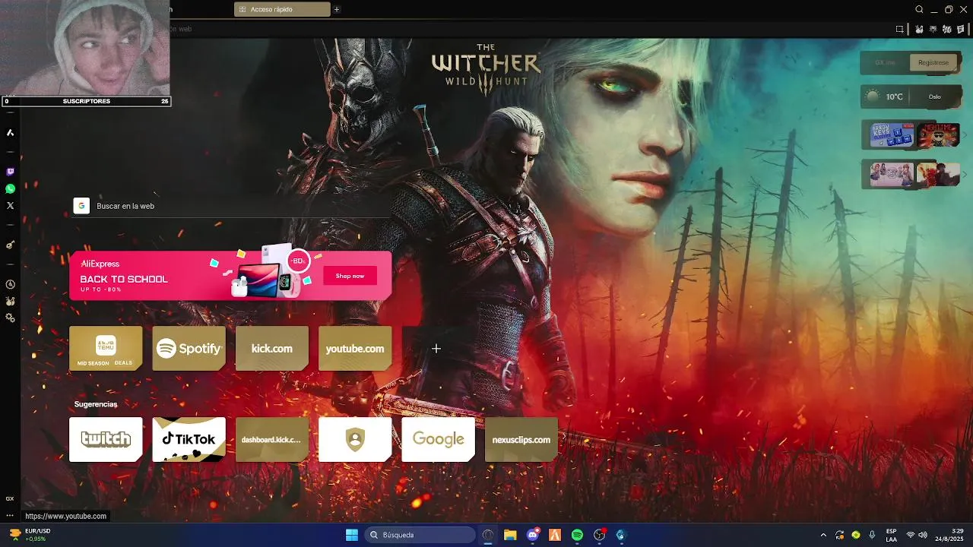
Task: Open the easy setup icon at toolbar end
Action: 961,29
